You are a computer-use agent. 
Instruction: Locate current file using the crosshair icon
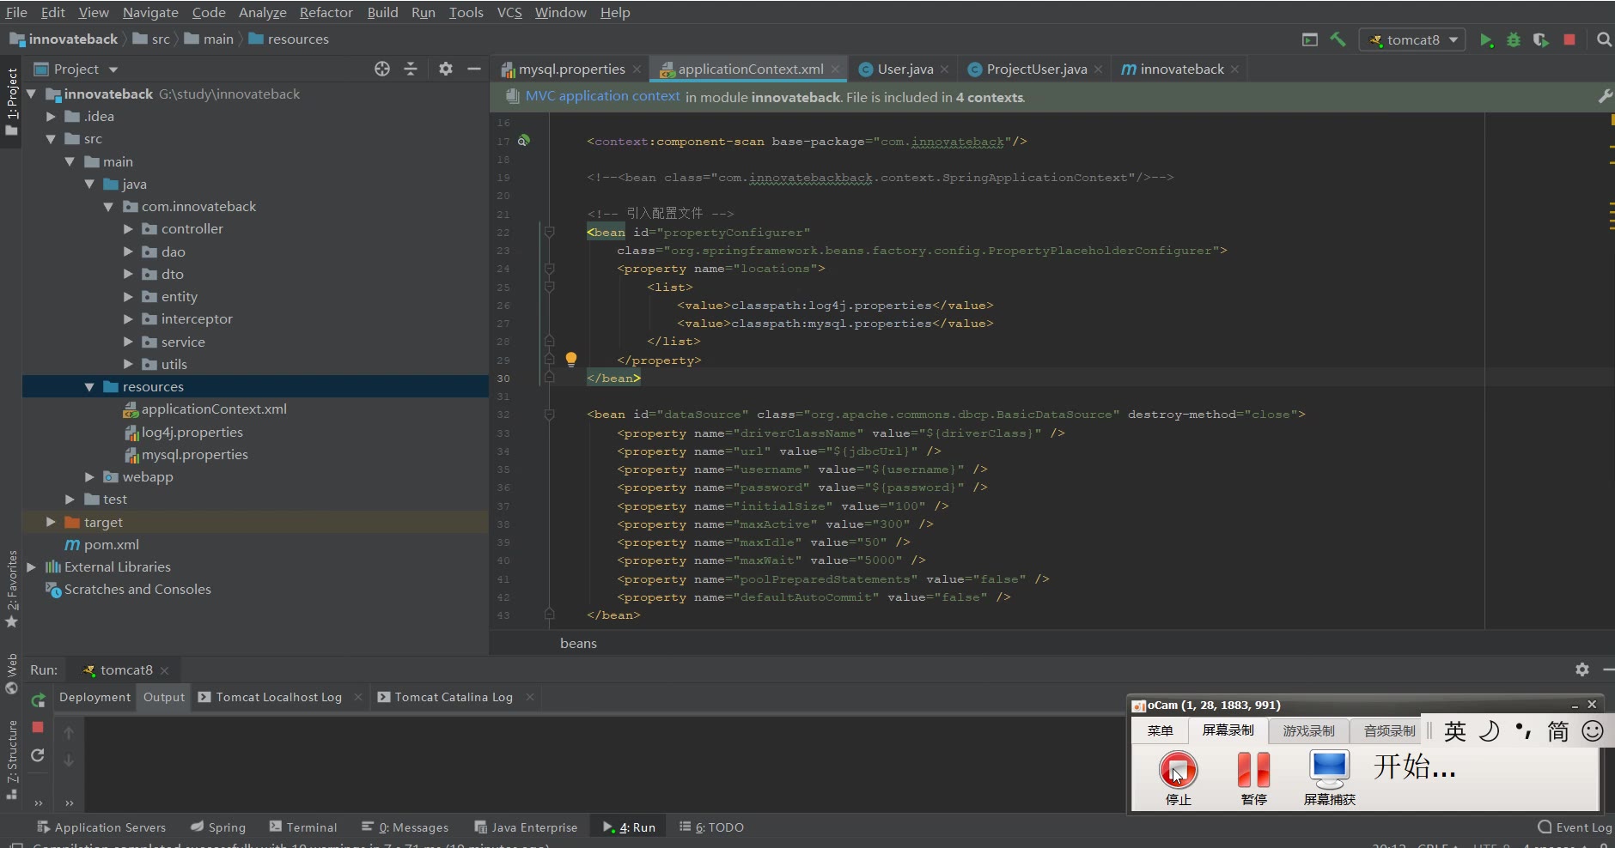(382, 69)
